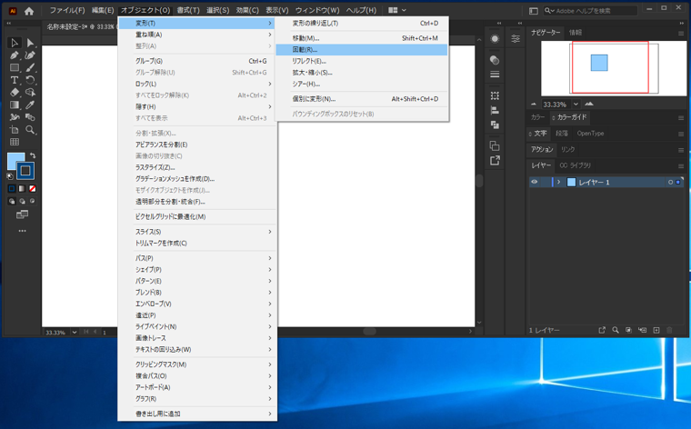691x429 pixels.
Task: Click Create New Sublayer icon
Action: coord(643,330)
